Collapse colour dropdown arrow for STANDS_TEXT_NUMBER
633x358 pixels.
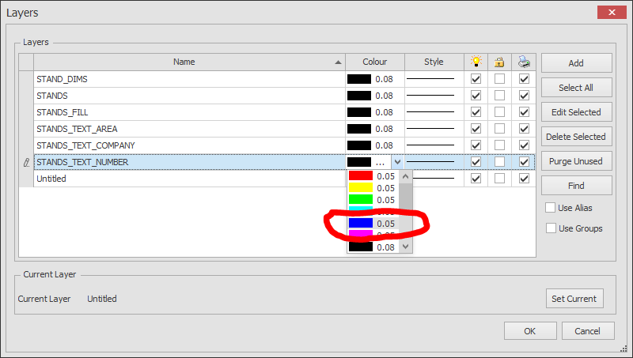pos(398,162)
